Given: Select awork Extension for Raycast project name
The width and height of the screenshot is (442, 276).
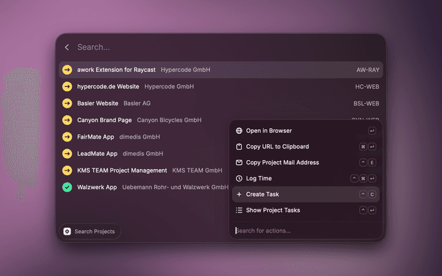Looking at the screenshot, I should click(116, 70).
